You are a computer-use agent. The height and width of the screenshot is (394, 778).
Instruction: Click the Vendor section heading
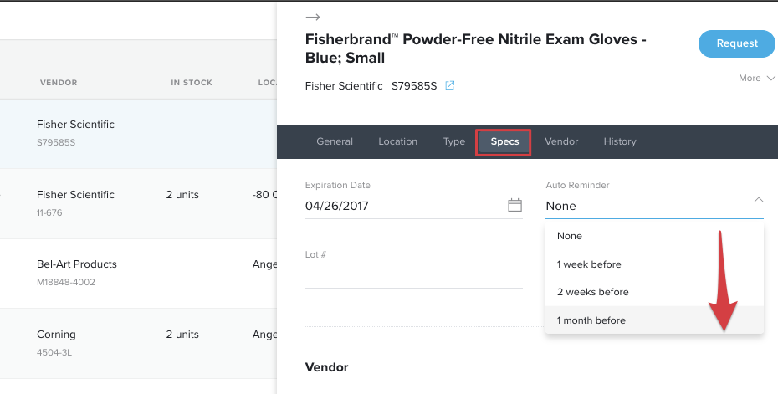point(326,367)
